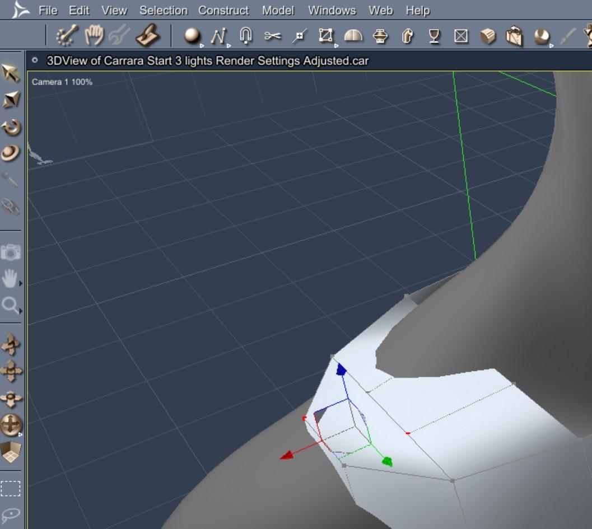Click the greyed-out knife tool icon
Screen dimensions: 592x529
coord(568,36)
